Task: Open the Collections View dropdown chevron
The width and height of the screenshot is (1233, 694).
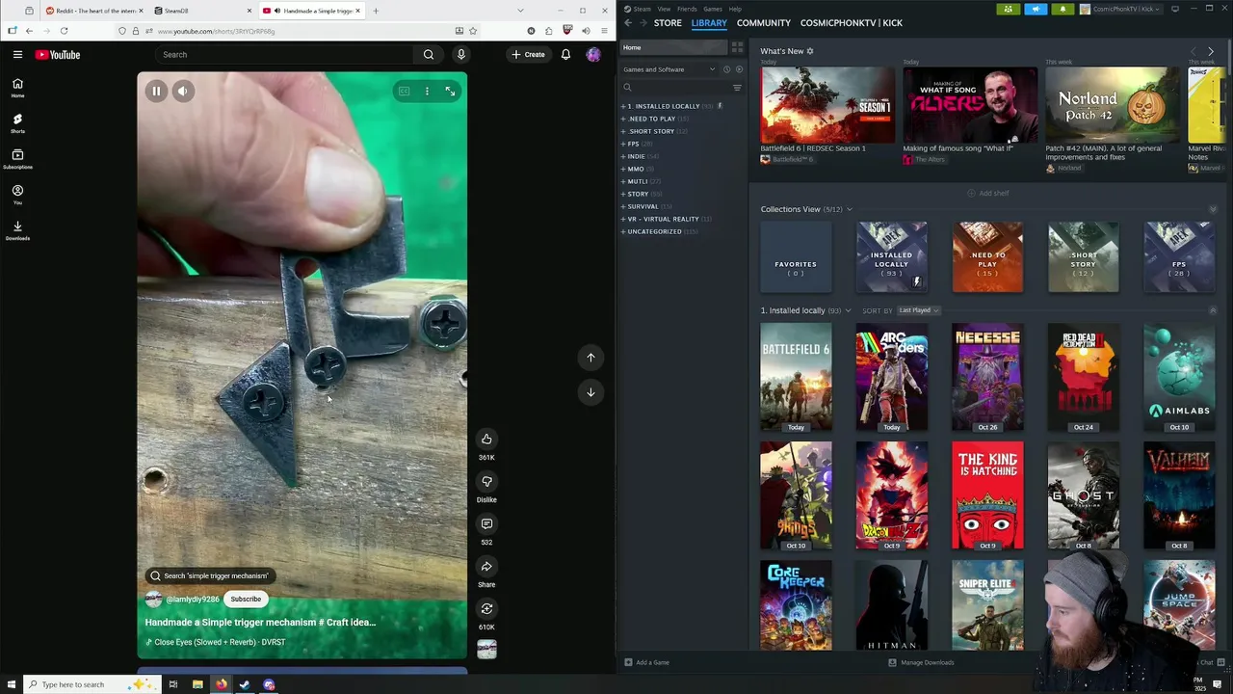Action: click(850, 209)
